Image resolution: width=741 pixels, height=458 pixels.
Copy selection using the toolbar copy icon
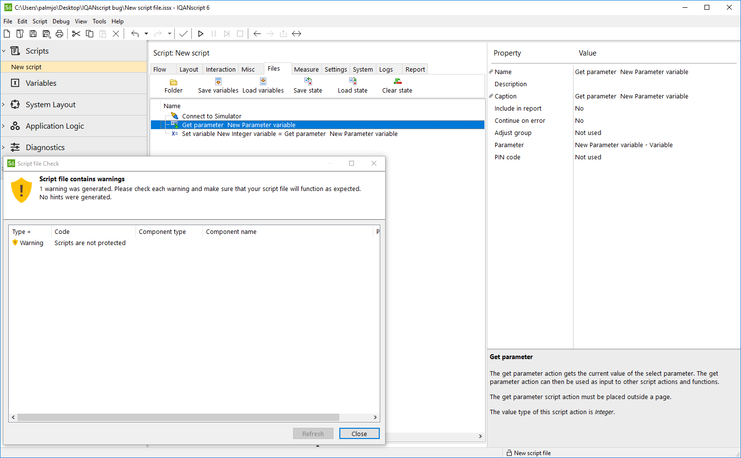(90, 34)
